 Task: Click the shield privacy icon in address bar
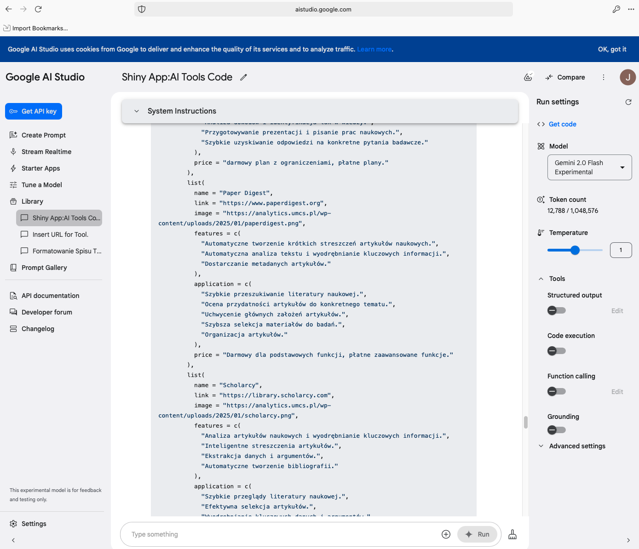click(142, 9)
